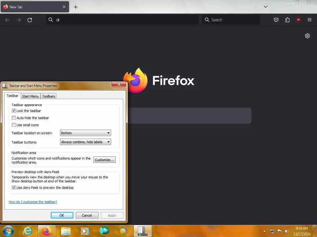Viewport: 317px width, 237px height.
Task: Click the Taskbar Properties taskbar button
Action: point(143,231)
